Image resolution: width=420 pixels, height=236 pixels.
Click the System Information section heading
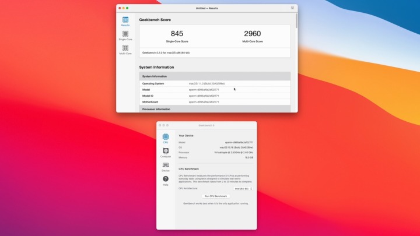pos(156,67)
